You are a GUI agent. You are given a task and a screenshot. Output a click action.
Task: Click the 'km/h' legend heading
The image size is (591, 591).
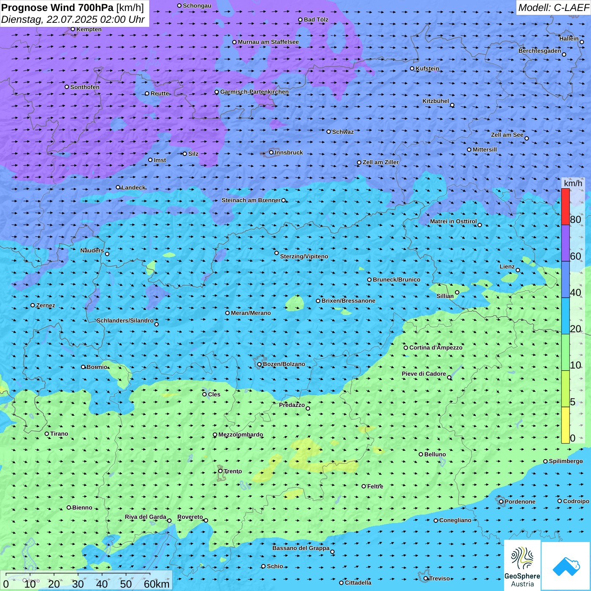[573, 183]
